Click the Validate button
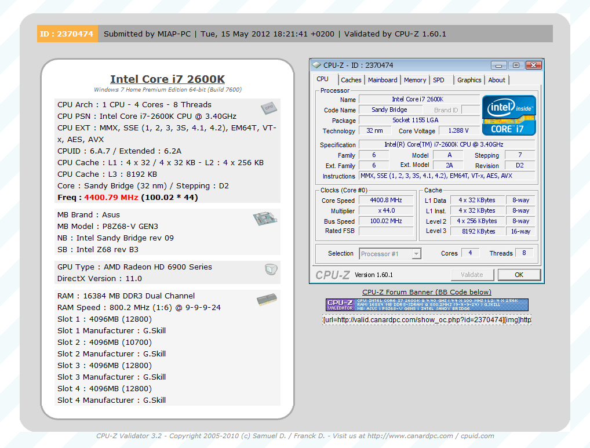 pyautogui.click(x=472, y=275)
